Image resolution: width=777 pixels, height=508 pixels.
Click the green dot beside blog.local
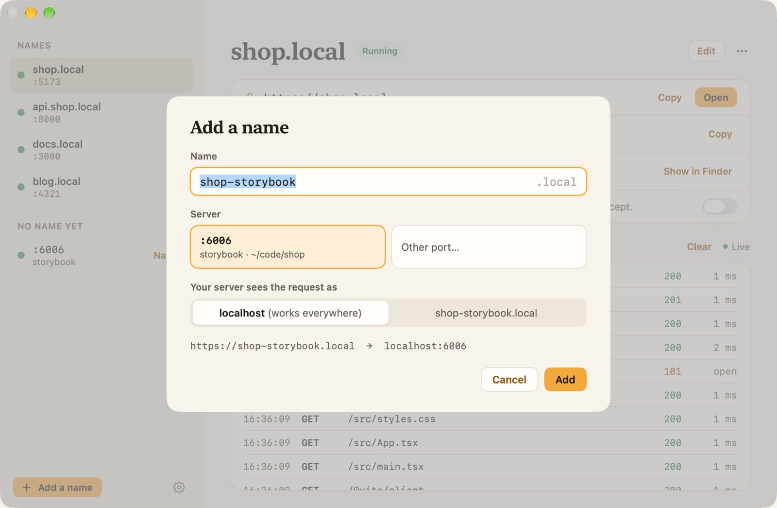tap(21, 187)
